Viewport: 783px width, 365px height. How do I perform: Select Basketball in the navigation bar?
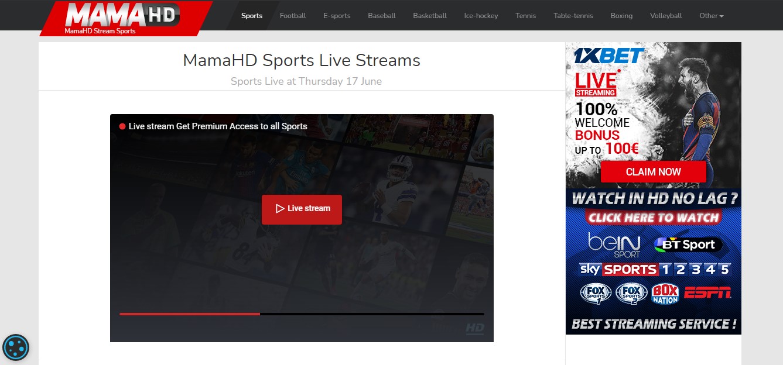[x=430, y=16]
